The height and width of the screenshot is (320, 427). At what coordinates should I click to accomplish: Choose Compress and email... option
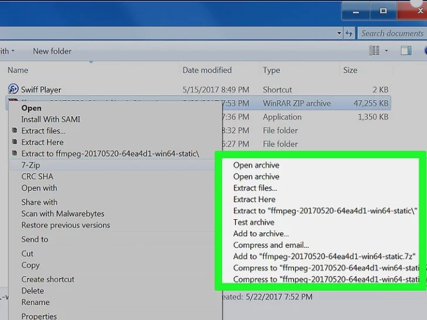tap(271, 245)
